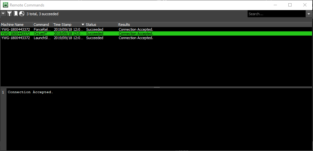
Task: Click inside the Search field
Action: tap(276, 14)
